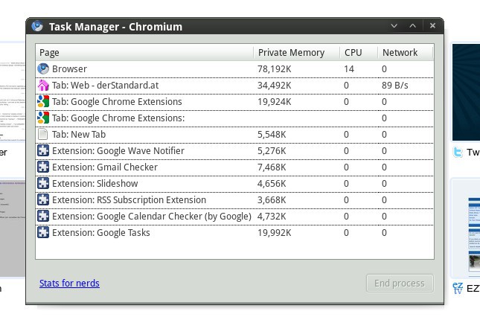Open the Stats for nerds link
Screen dimensions: 480x320
[69, 283]
